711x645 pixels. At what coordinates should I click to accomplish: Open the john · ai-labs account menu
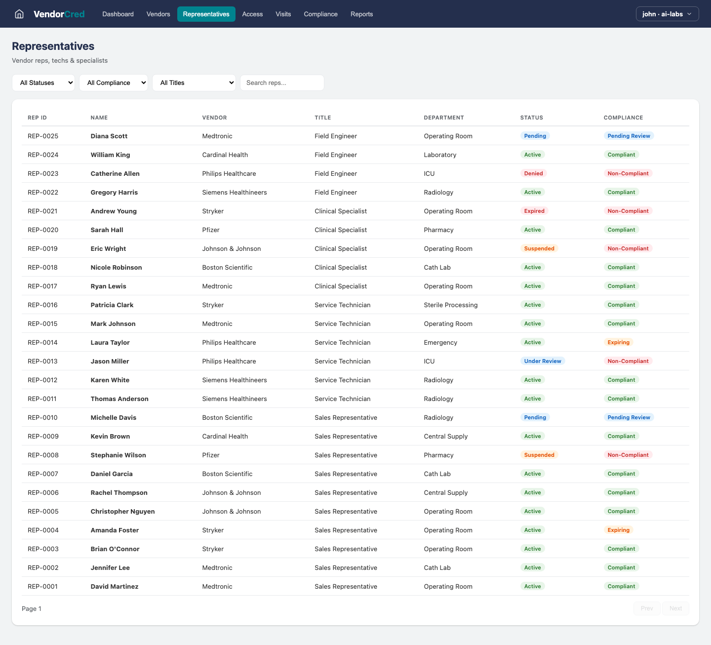click(x=667, y=14)
